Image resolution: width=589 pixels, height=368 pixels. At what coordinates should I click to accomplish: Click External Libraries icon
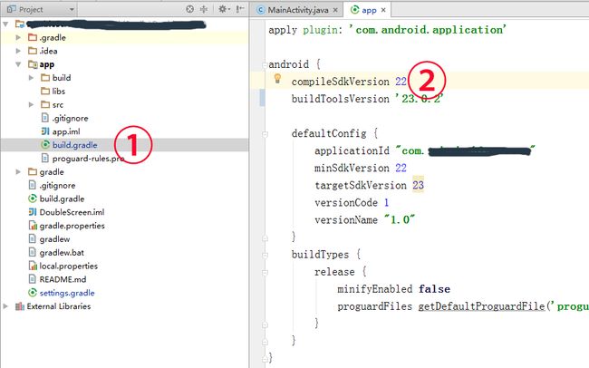[x=20, y=306]
